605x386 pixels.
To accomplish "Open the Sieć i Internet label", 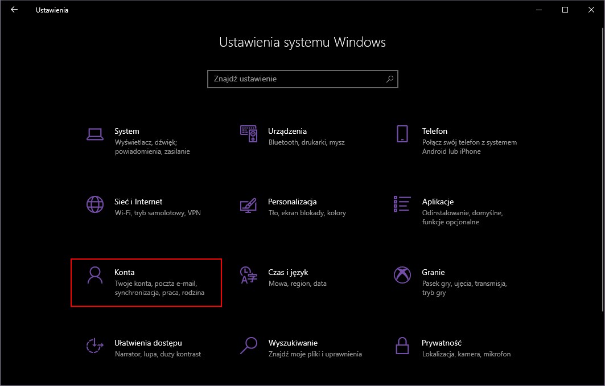I will [138, 202].
